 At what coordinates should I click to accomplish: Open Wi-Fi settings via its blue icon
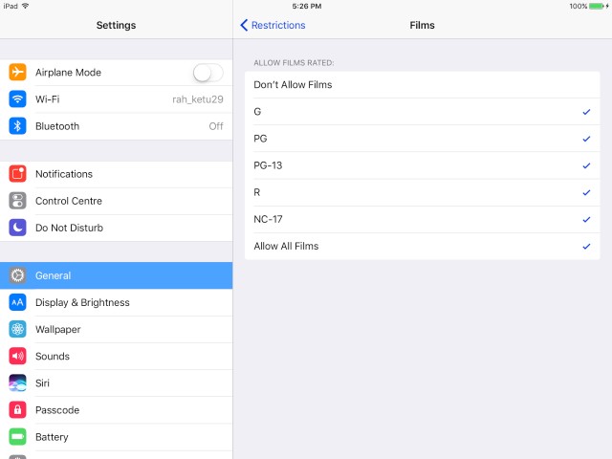pos(17,99)
